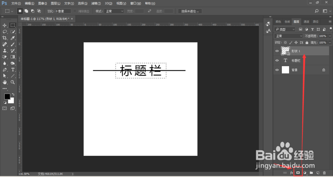Viewport: 333px width, 177px height.
Task: Hide the 背景 layer
Action: tap(277, 70)
